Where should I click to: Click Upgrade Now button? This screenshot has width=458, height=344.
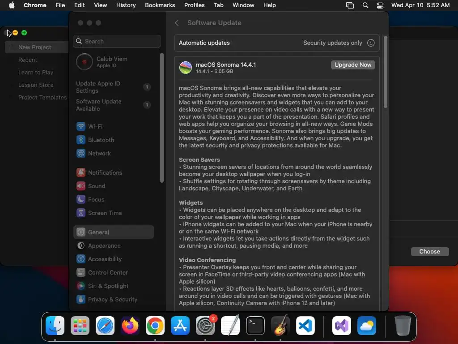click(353, 64)
